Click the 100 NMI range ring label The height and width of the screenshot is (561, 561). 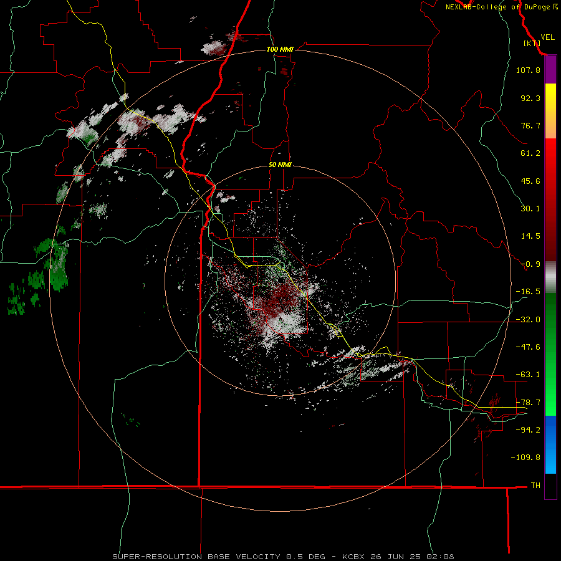(x=280, y=49)
